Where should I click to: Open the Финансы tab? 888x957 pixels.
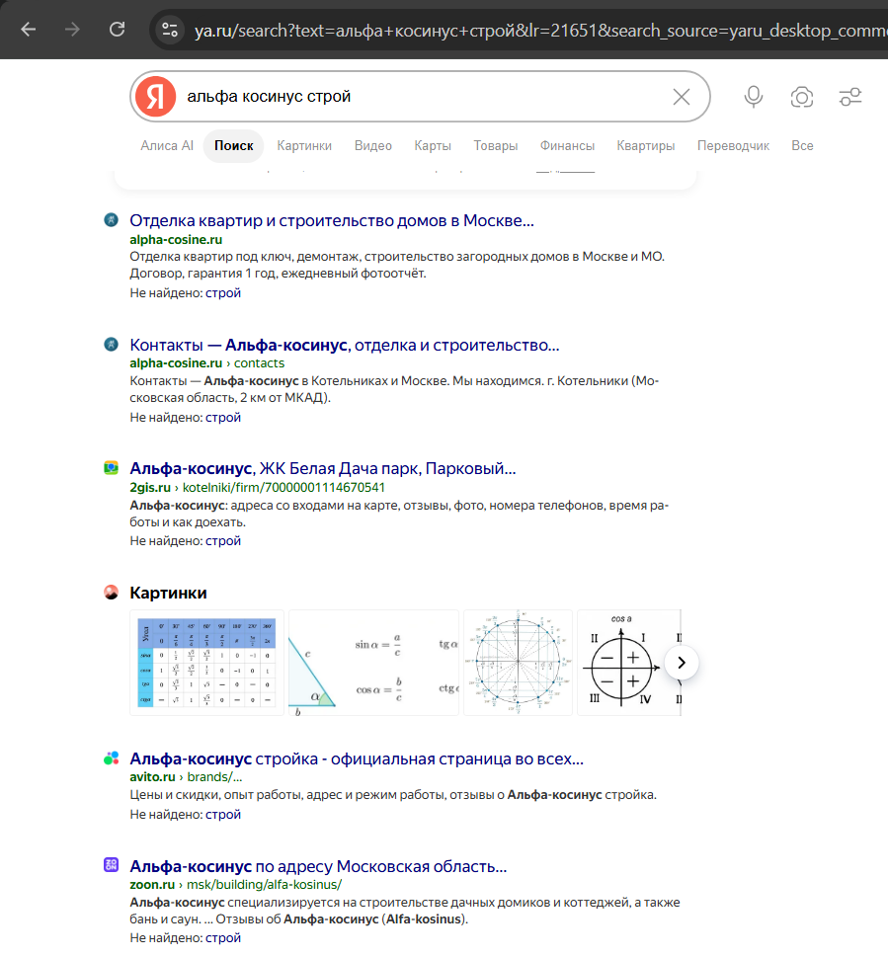click(x=567, y=146)
